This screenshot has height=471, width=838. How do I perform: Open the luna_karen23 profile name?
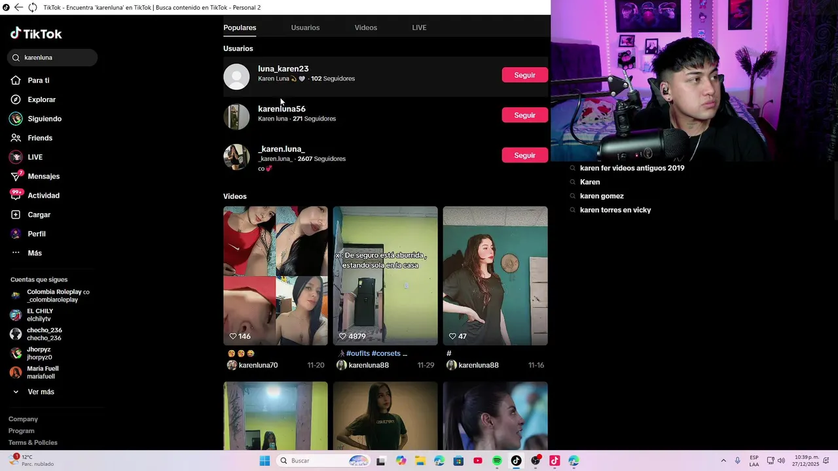[283, 69]
